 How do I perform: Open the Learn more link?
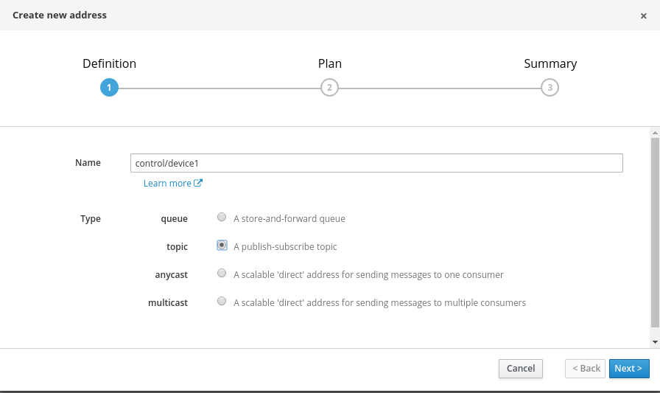167,183
